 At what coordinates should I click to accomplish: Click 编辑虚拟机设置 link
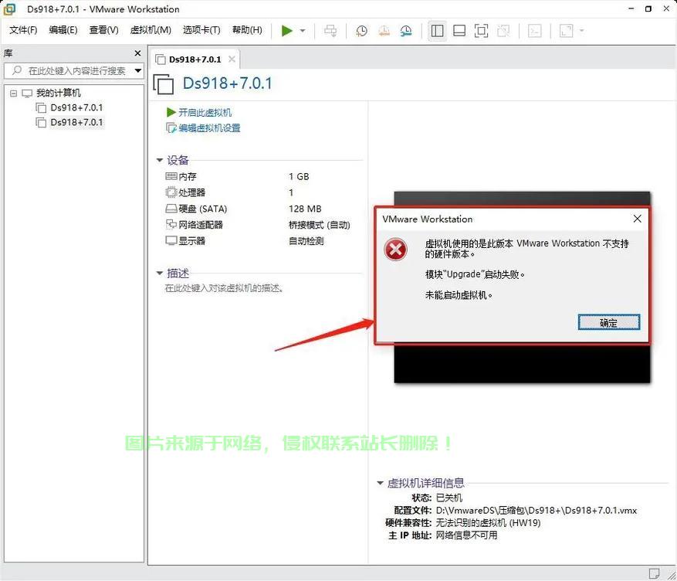[x=209, y=127]
